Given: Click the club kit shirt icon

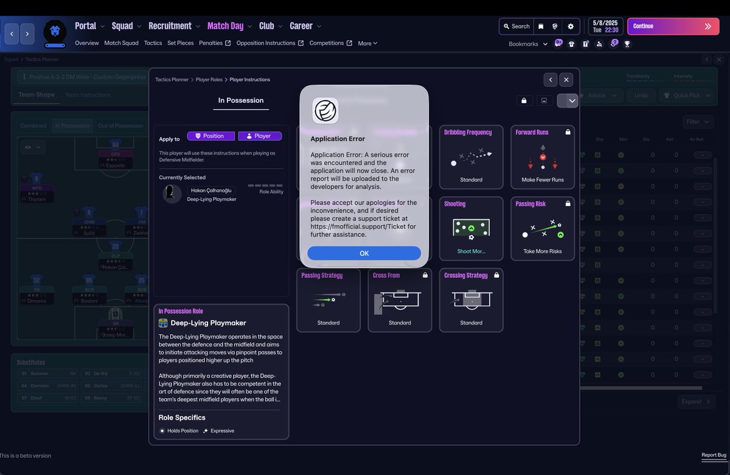Looking at the screenshot, I should tap(572, 44).
